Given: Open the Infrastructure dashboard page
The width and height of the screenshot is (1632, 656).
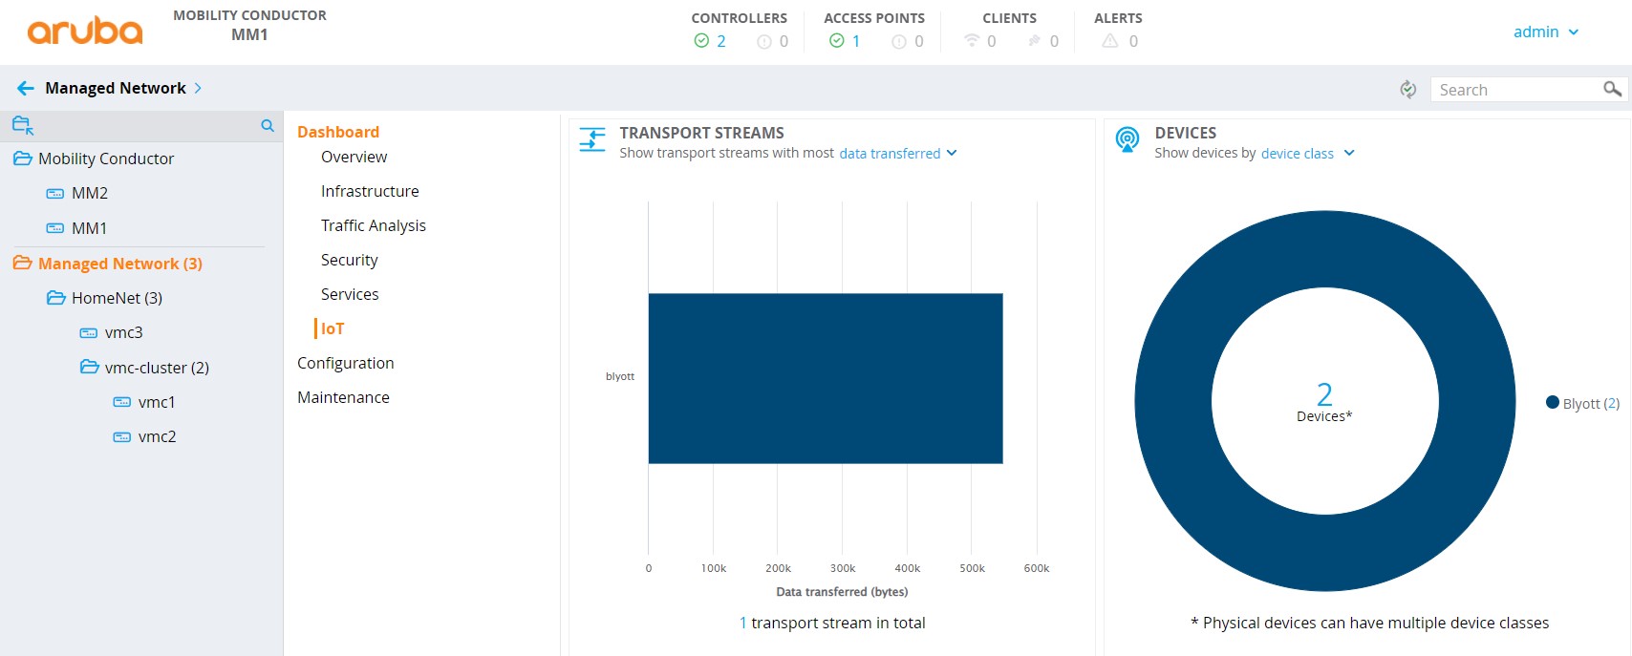Looking at the screenshot, I should (x=370, y=191).
